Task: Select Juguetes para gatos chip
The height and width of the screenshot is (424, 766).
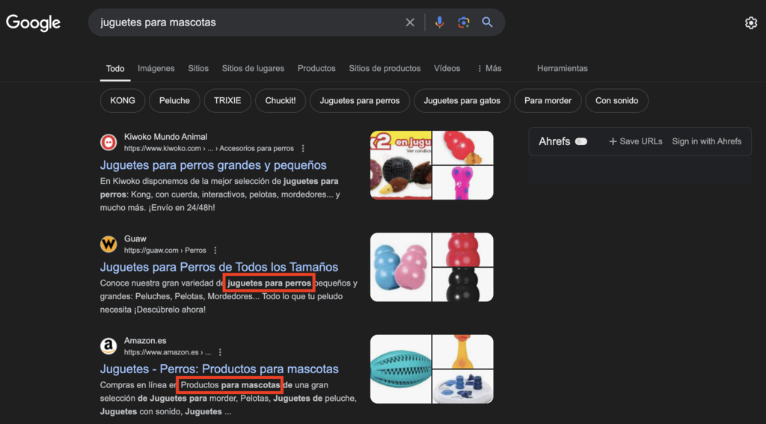Action: coord(462,101)
